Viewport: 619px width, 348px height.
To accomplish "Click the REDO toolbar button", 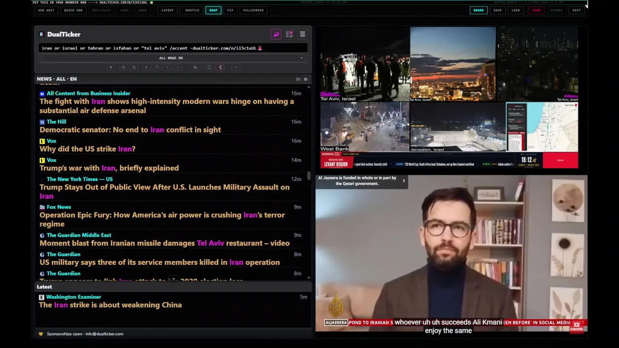I will coord(143,10).
